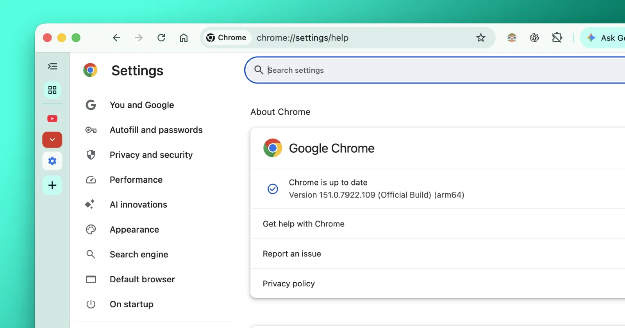Open Search engine settings
Image resolution: width=625 pixels, height=328 pixels.
pyautogui.click(x=139, y=255)
